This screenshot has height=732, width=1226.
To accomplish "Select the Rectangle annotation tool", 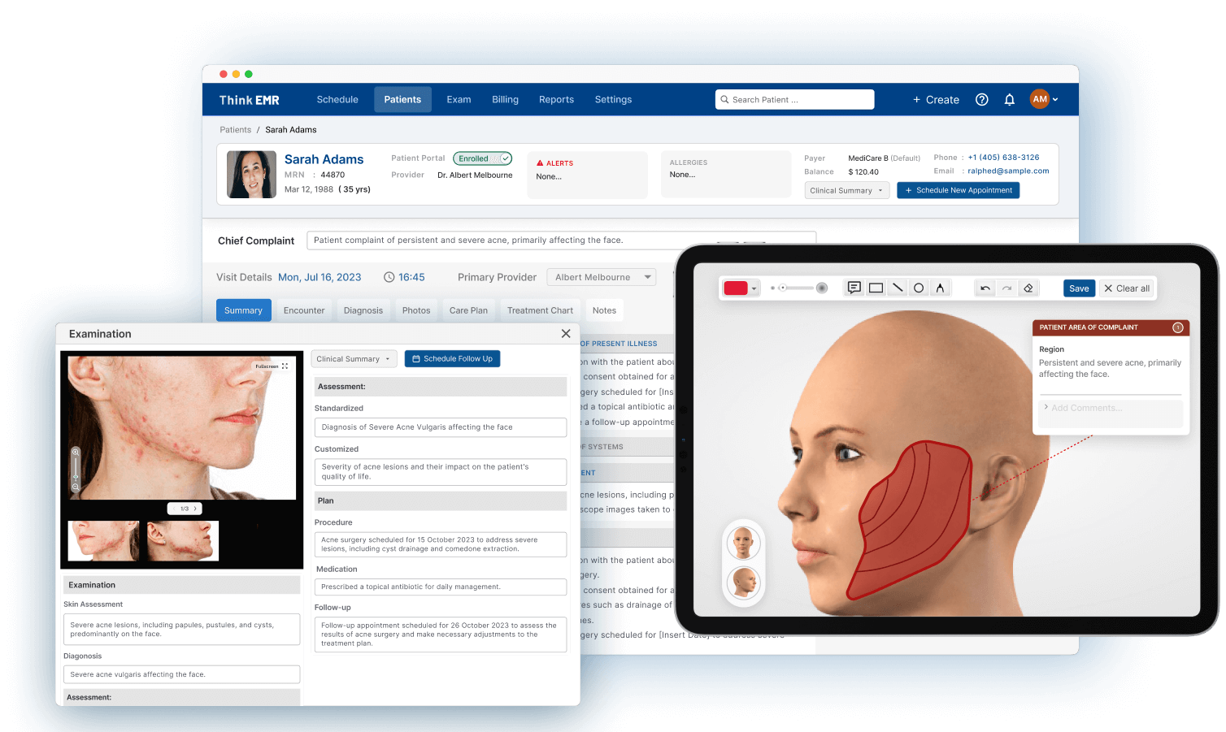I will pyautogui.click(x=876, y=287).
